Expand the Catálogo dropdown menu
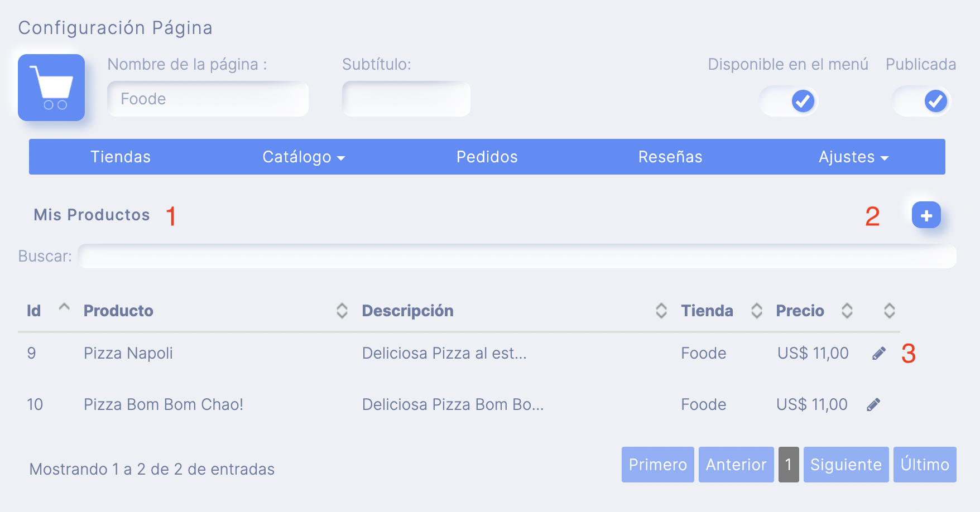This screenshot has height=512, width=980. (x=304, y=157)
